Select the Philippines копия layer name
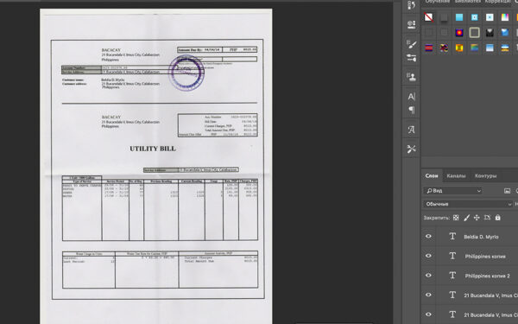518x324 pixels. (x=485, y=257)
